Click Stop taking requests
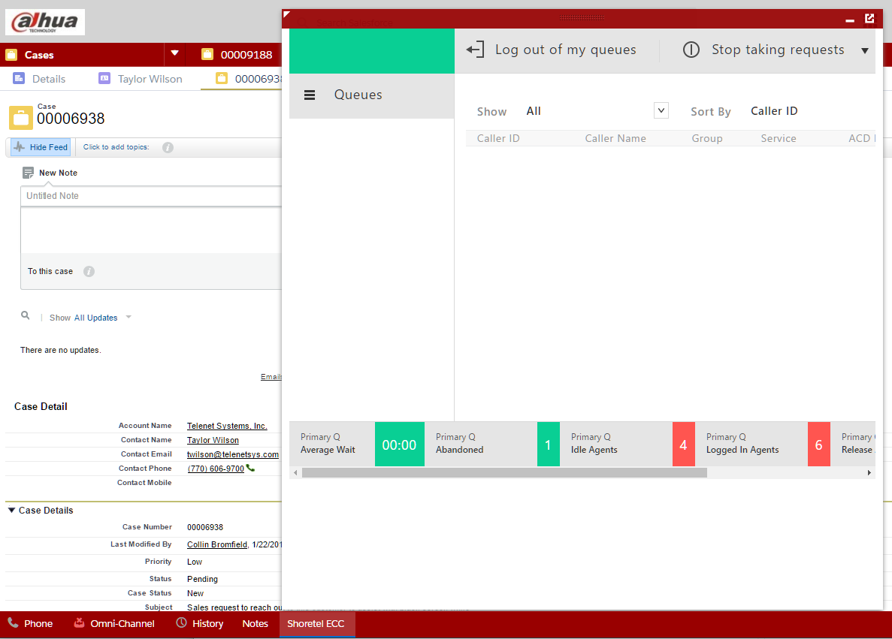The width and height of the screenshot is (892, 639). pyautogui.click(x=764, y=50)
